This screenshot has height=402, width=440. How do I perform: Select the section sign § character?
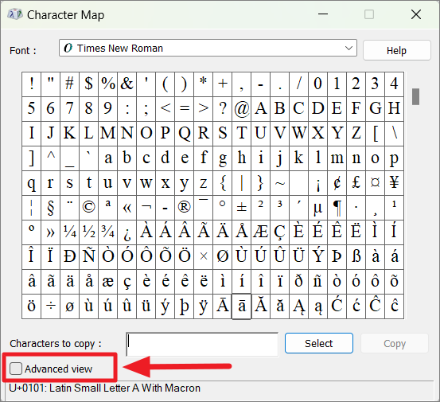[x=50, y=208]
